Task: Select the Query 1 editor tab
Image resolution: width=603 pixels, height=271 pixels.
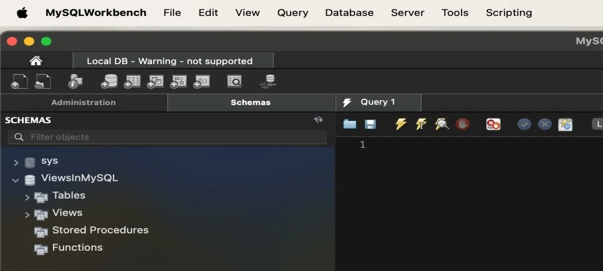Action: tap(378, 102)
